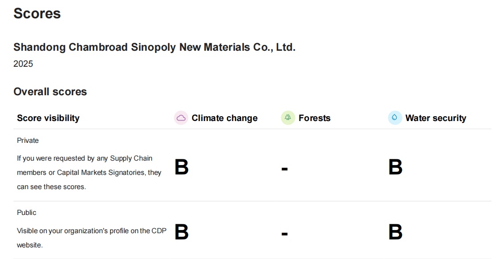Click the Forests tree icon
The height and width of the screenshot is (259, 500).
point(288,118)
